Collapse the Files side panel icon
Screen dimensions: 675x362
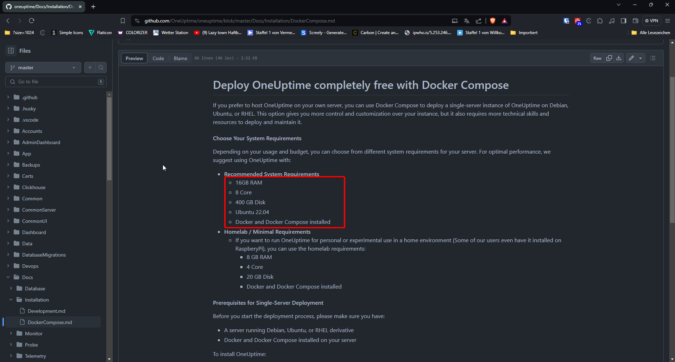(11, 51)
